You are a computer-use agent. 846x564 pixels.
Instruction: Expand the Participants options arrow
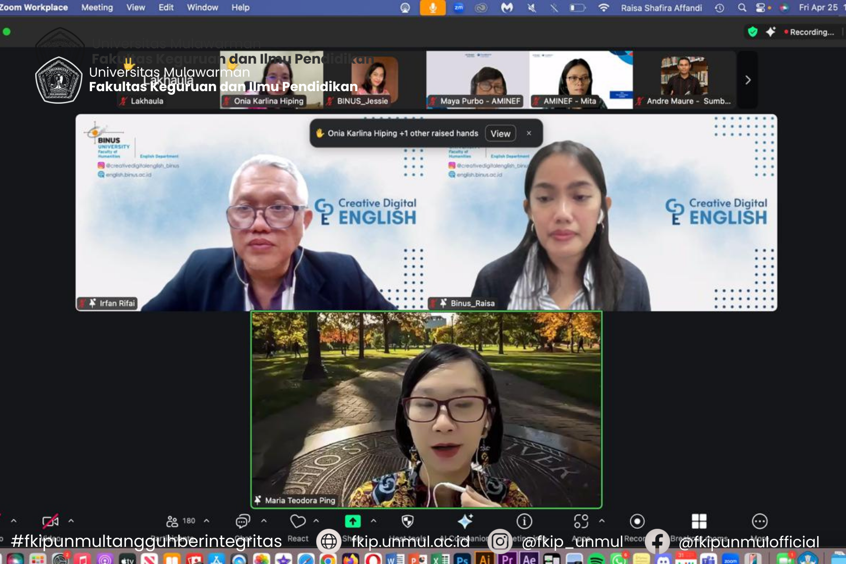tap(207, 521)
